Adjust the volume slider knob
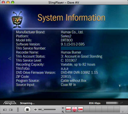 42,110
